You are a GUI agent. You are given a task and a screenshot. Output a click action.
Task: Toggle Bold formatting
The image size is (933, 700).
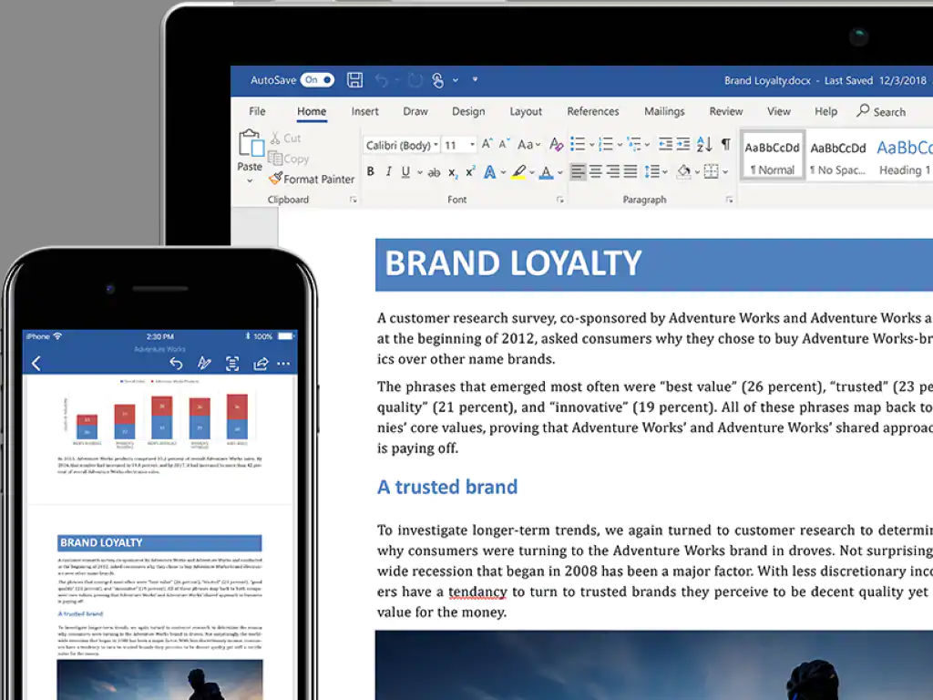tap(371, 172)
